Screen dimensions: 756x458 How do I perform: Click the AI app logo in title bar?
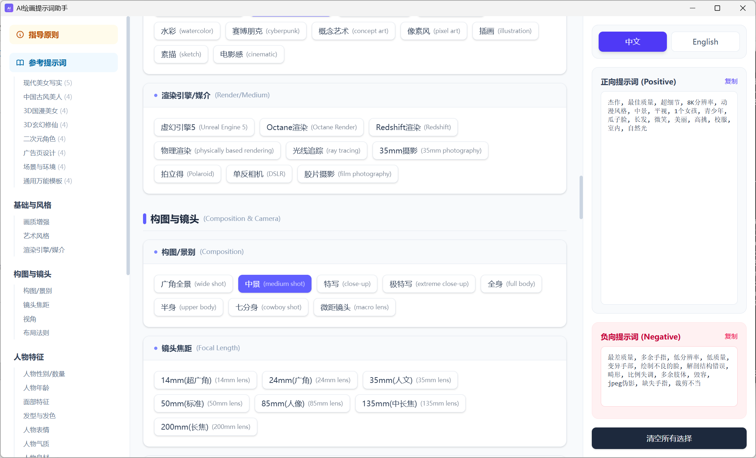[9, 8]
